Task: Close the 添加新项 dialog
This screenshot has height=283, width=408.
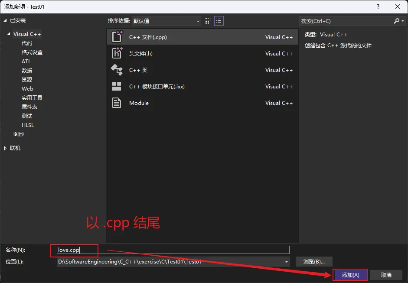Action: (x=397, y=7)
